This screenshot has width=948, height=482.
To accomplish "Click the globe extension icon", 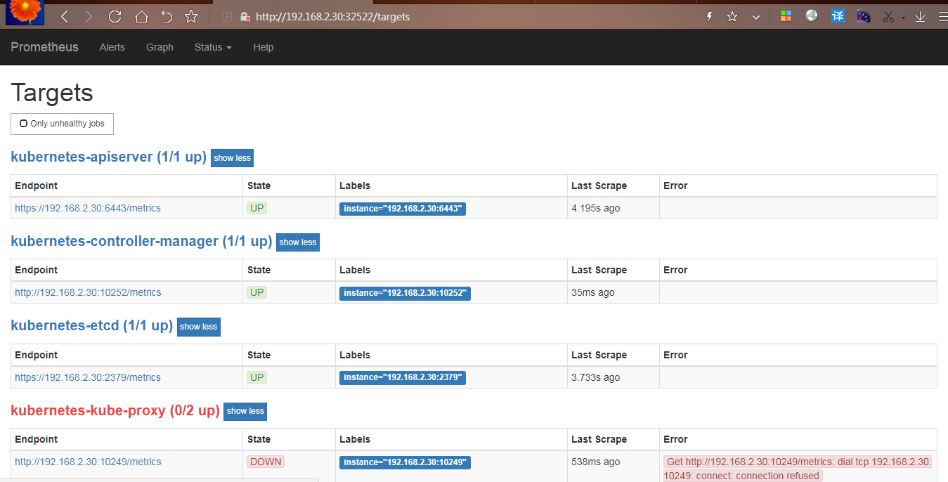I will [x=812, y=15].
